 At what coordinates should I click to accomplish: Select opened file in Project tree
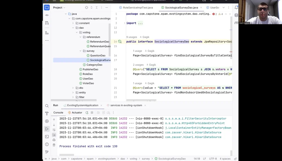87,8
